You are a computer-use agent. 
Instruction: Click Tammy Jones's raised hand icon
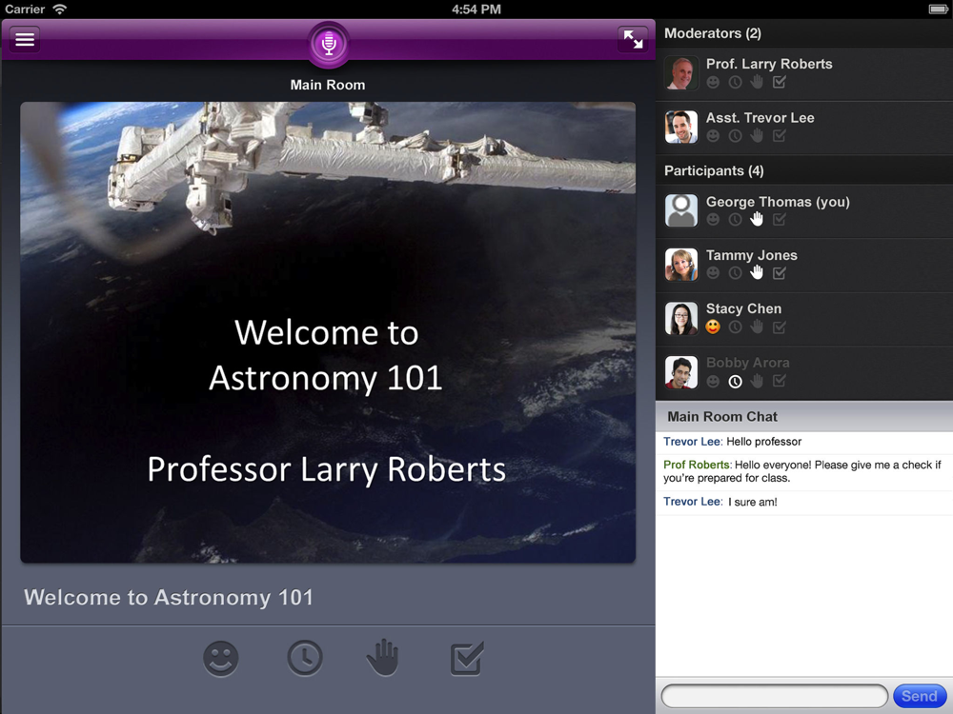click(x=757, y=273)
